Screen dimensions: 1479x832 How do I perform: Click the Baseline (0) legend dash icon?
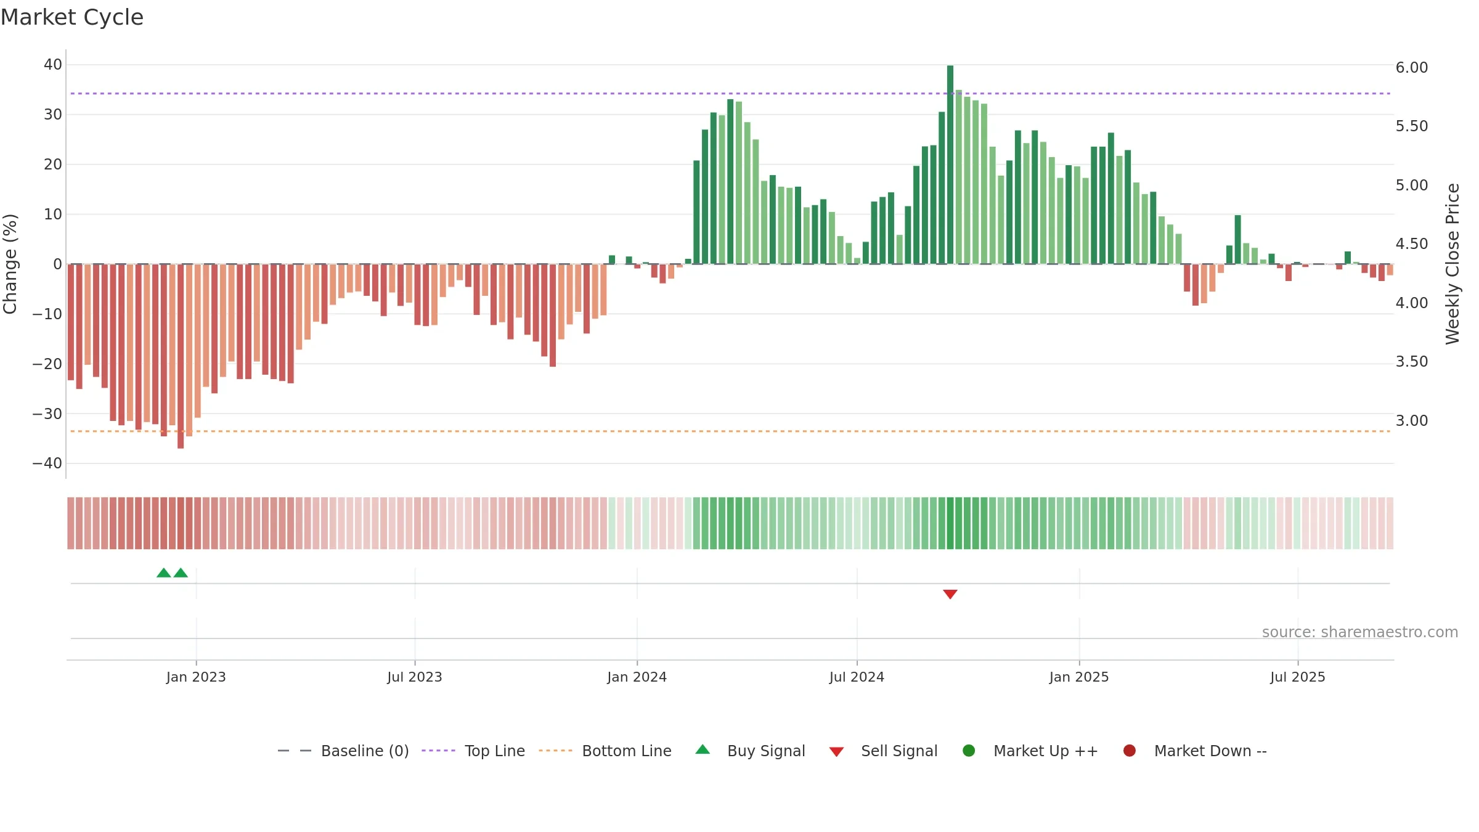click(x=295, y=751)
